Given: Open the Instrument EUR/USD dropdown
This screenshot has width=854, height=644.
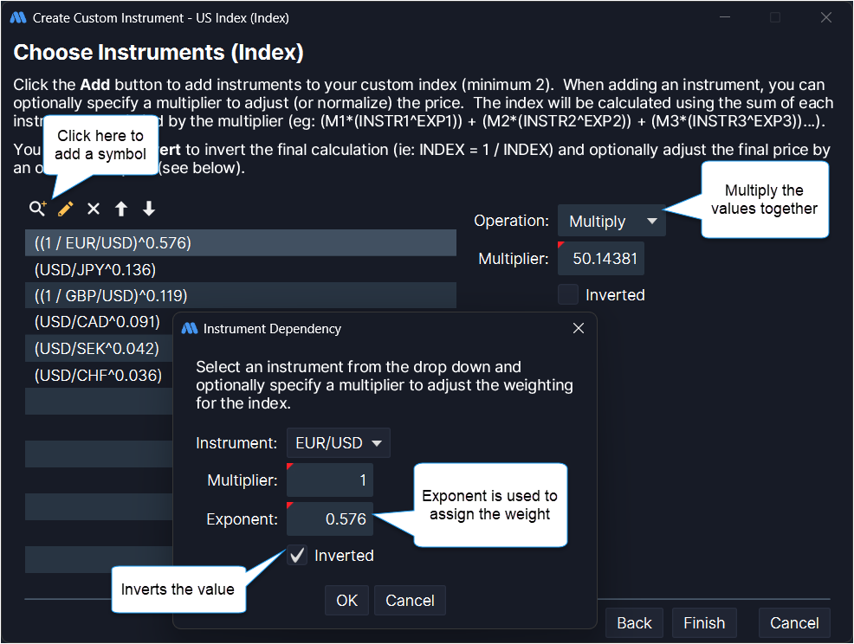Looking at the screenshot, I should (339, 443).
